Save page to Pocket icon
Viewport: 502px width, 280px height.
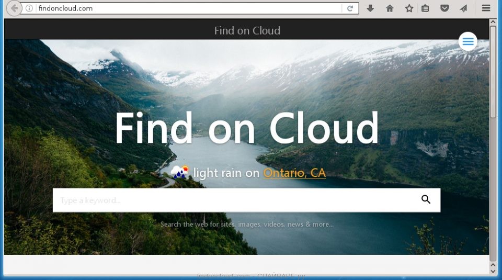tap(444, 8)
